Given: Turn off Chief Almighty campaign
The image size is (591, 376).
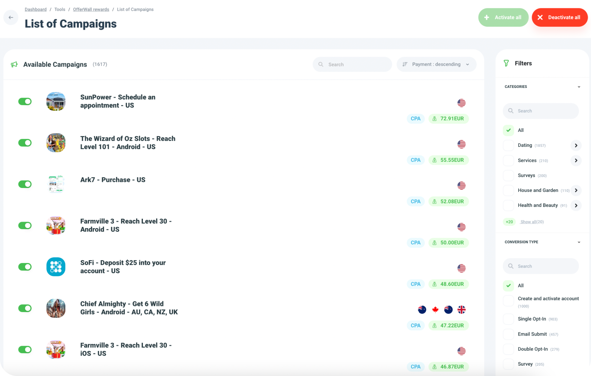Looking at the screenshot, I should [25, 308].
